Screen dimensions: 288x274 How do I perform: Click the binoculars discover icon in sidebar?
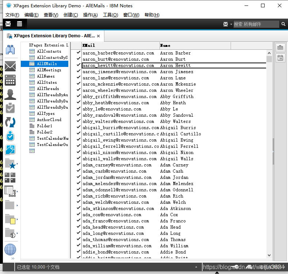[10, 49]
